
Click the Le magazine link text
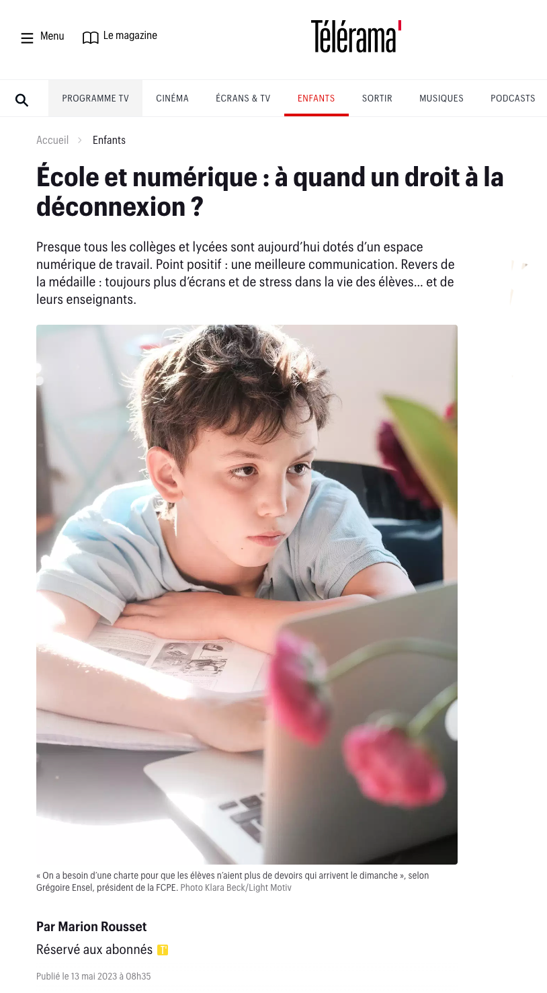(130, 36)
